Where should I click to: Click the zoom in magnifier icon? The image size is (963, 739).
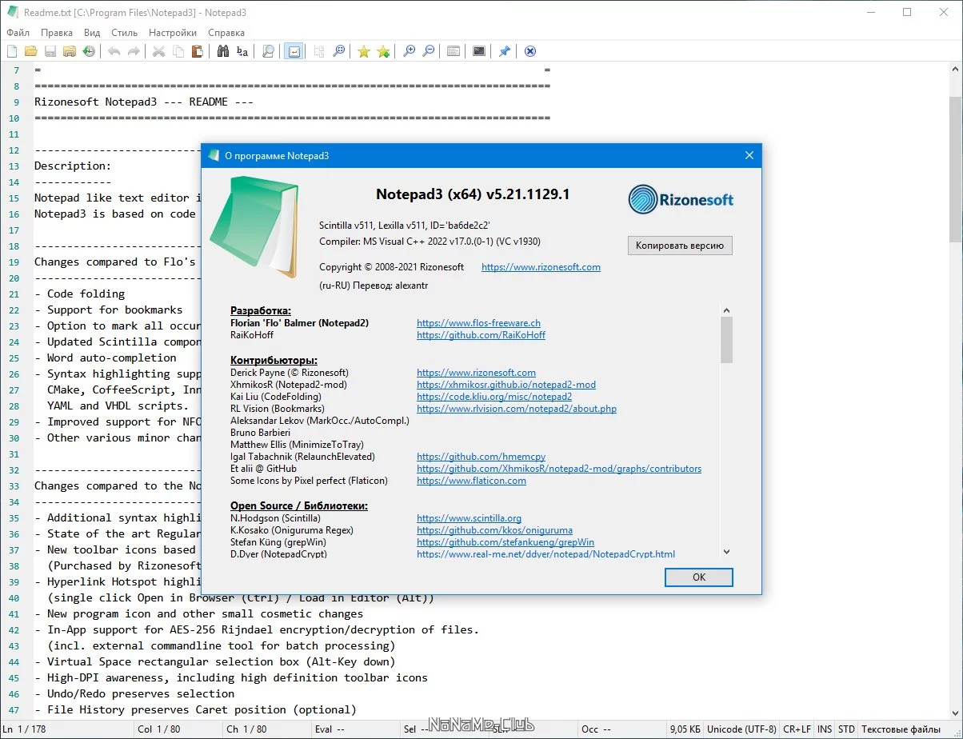(409, 51)
